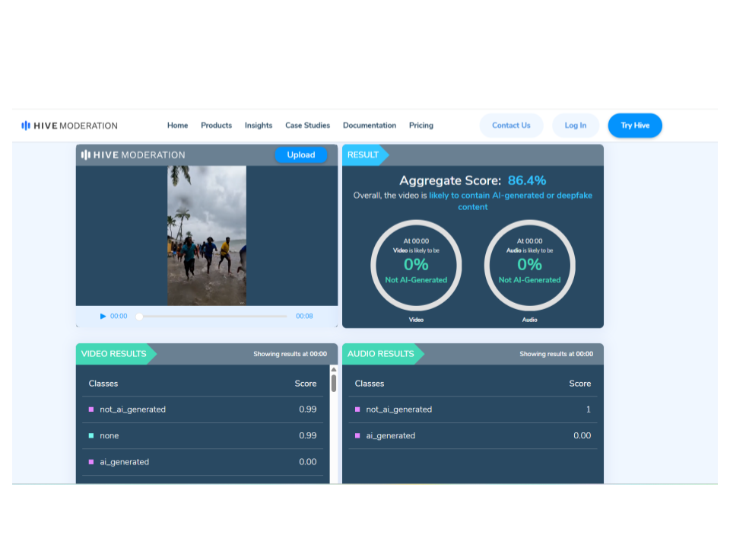Navigate to the Pricing page

(421, 126)
